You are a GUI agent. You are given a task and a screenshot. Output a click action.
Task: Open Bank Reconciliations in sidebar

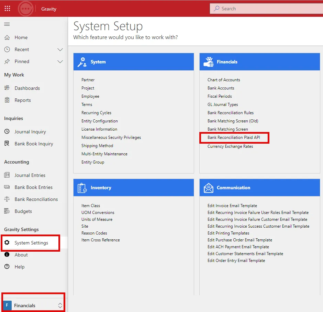pyautogui.click(x=36, y=199)
